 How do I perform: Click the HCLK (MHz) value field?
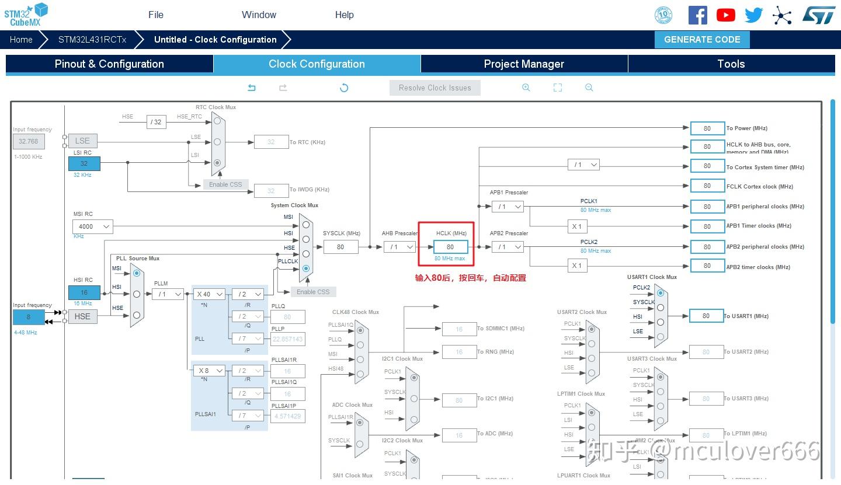450,247
